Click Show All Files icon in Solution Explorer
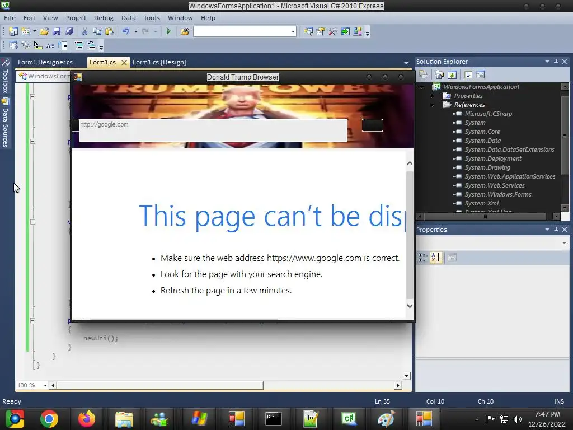The height and width of the screenshot is (430, 573). (x=440, y=75)
